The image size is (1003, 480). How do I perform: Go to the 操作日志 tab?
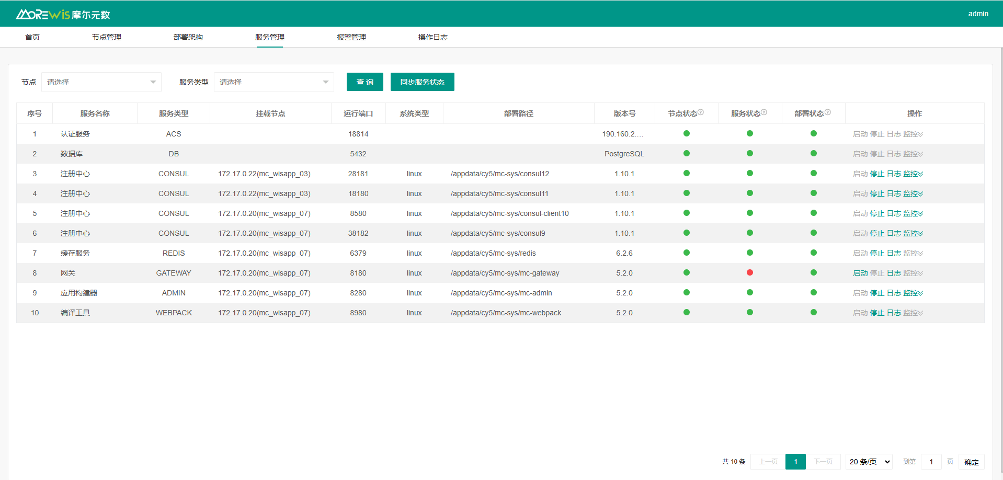433,37
